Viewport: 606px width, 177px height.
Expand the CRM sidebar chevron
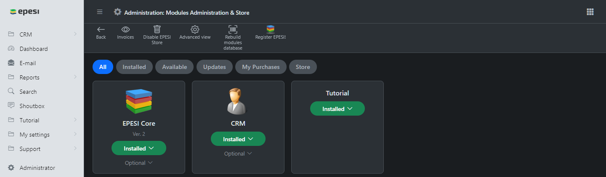[75, 34]
